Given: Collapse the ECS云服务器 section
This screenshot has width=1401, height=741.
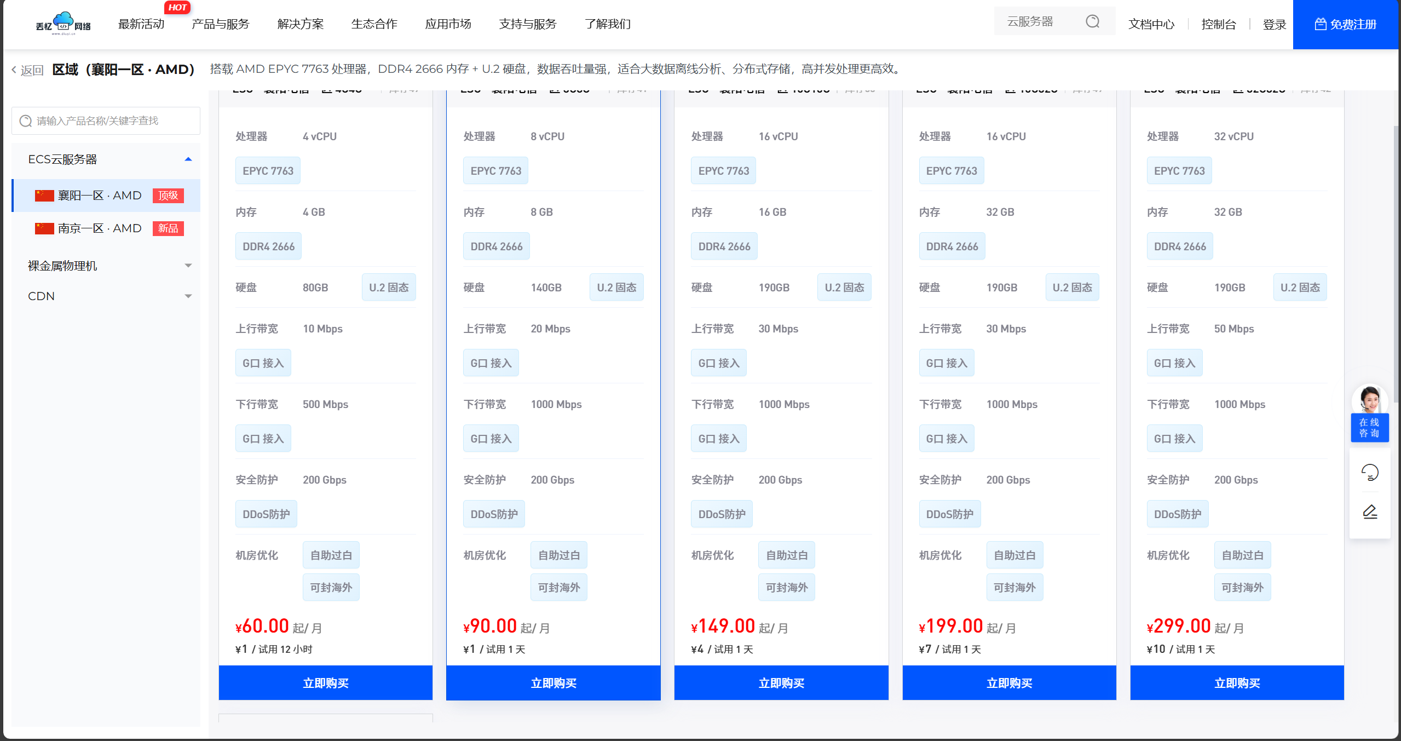Looking at the screenshot, I should tap(188, 159).
